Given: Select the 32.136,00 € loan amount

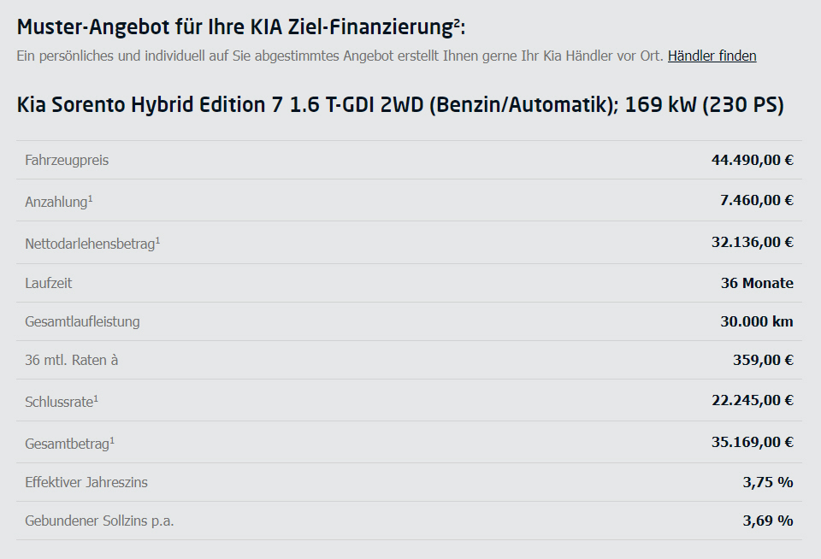Looking at the screenshot, I should [752, 242].
